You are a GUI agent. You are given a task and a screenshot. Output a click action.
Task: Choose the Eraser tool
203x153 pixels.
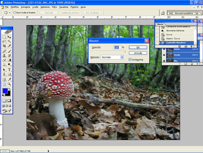tap(4, 60)
